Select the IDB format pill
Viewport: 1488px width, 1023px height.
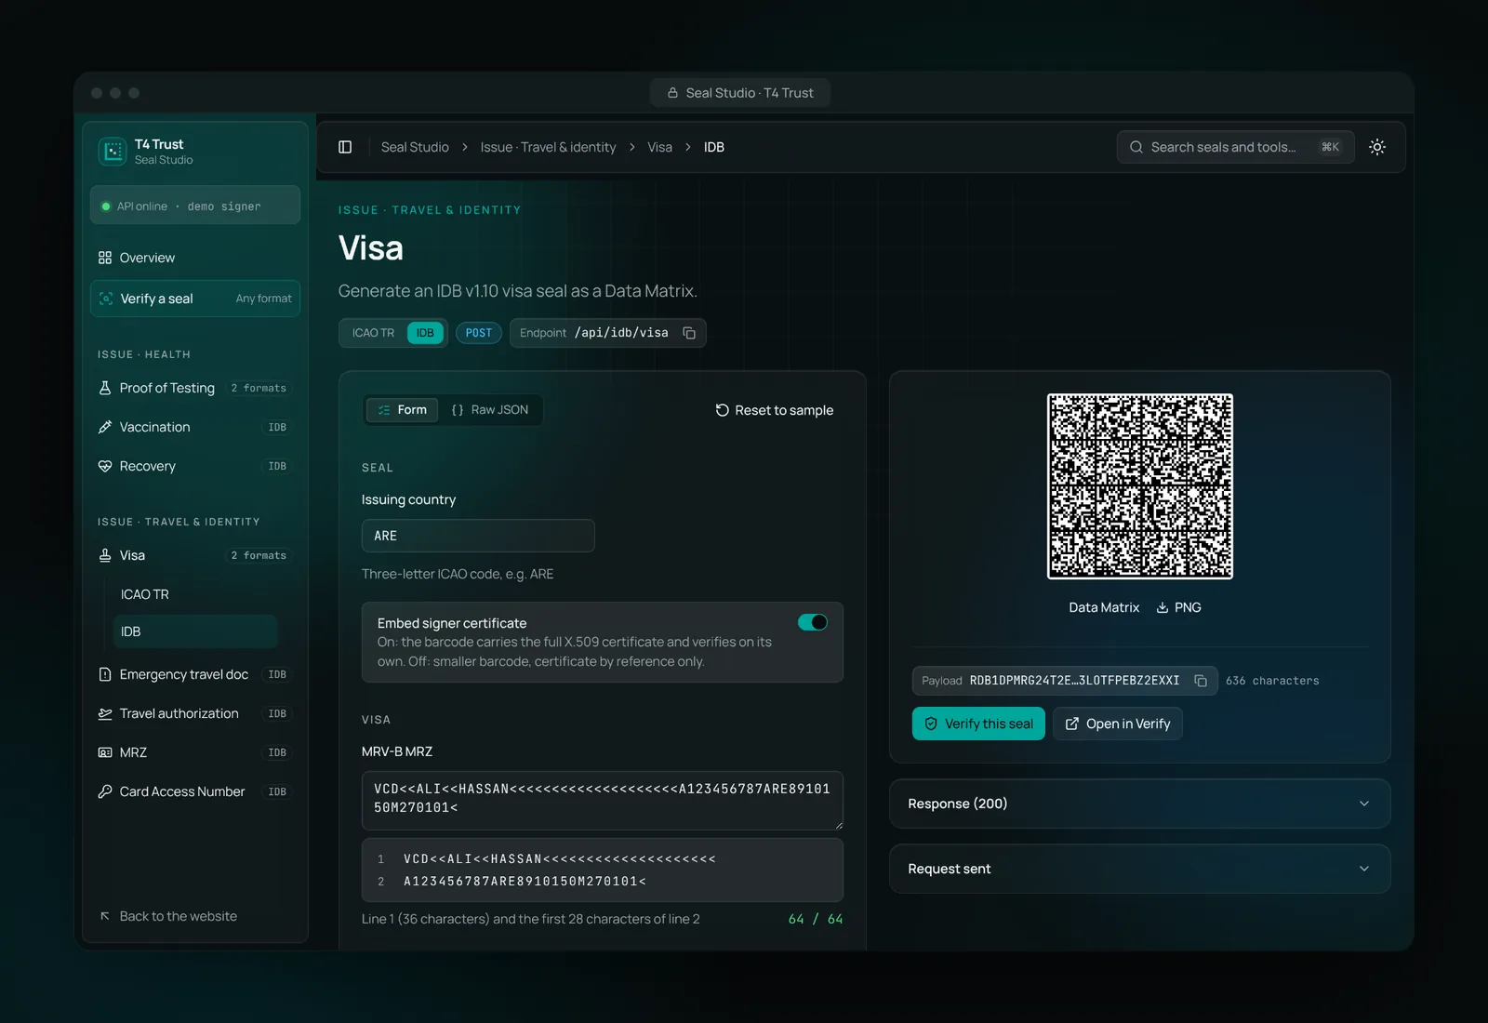coord(425,333)
